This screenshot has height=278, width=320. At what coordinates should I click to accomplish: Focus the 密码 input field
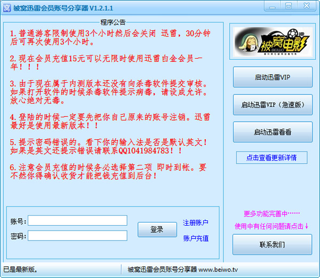click(77, 236)
